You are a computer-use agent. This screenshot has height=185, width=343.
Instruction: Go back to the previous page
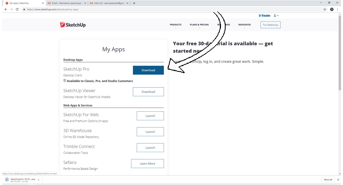coord(6,9)
